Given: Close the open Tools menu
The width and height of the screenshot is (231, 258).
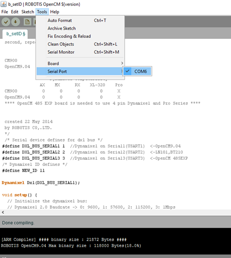Looking at the screenshot, I should pos(42,12).
